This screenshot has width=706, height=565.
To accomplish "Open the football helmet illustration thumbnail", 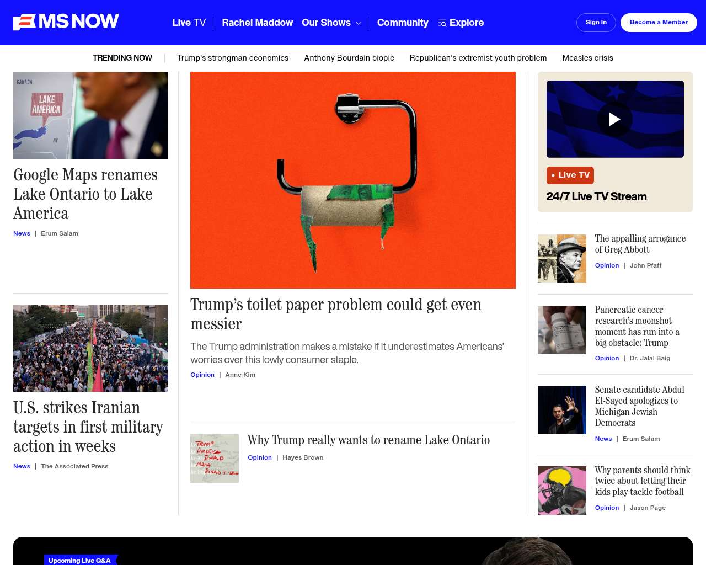I will pos(562,491).
